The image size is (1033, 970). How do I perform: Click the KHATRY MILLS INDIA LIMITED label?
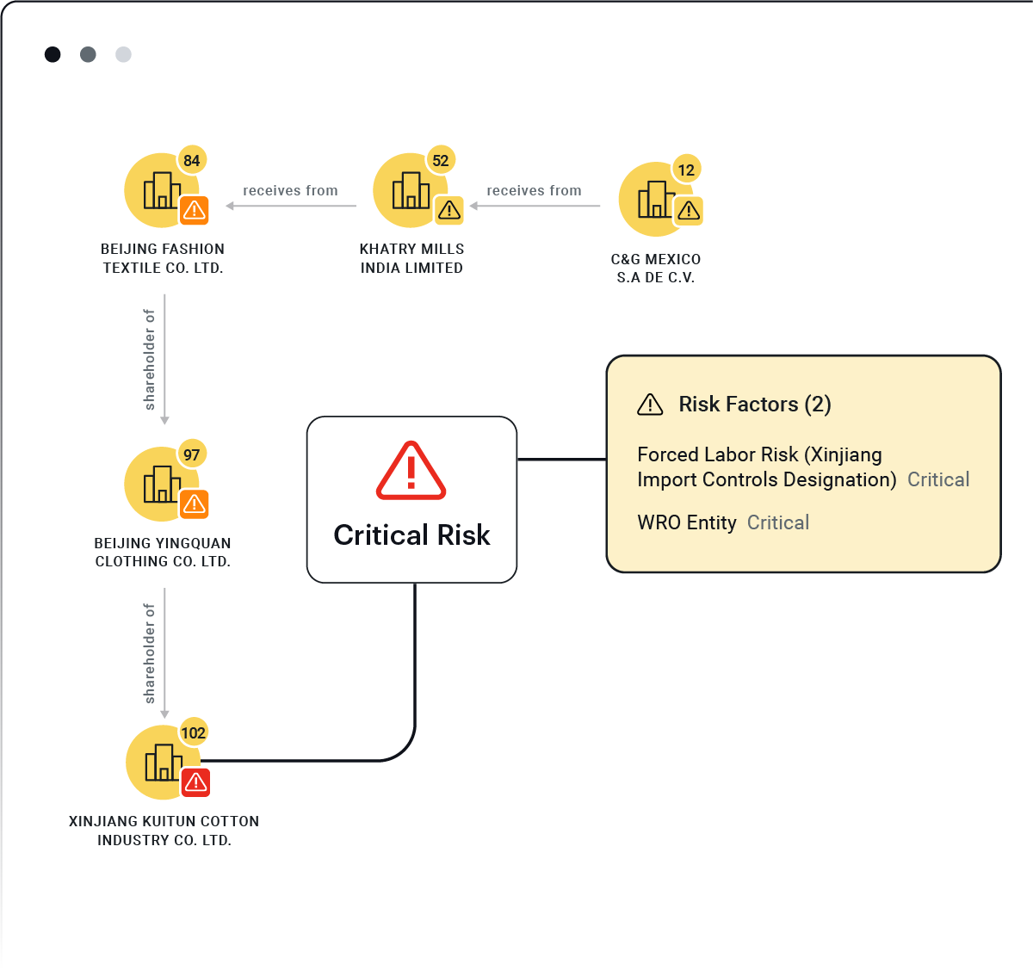tap(411, 258)
